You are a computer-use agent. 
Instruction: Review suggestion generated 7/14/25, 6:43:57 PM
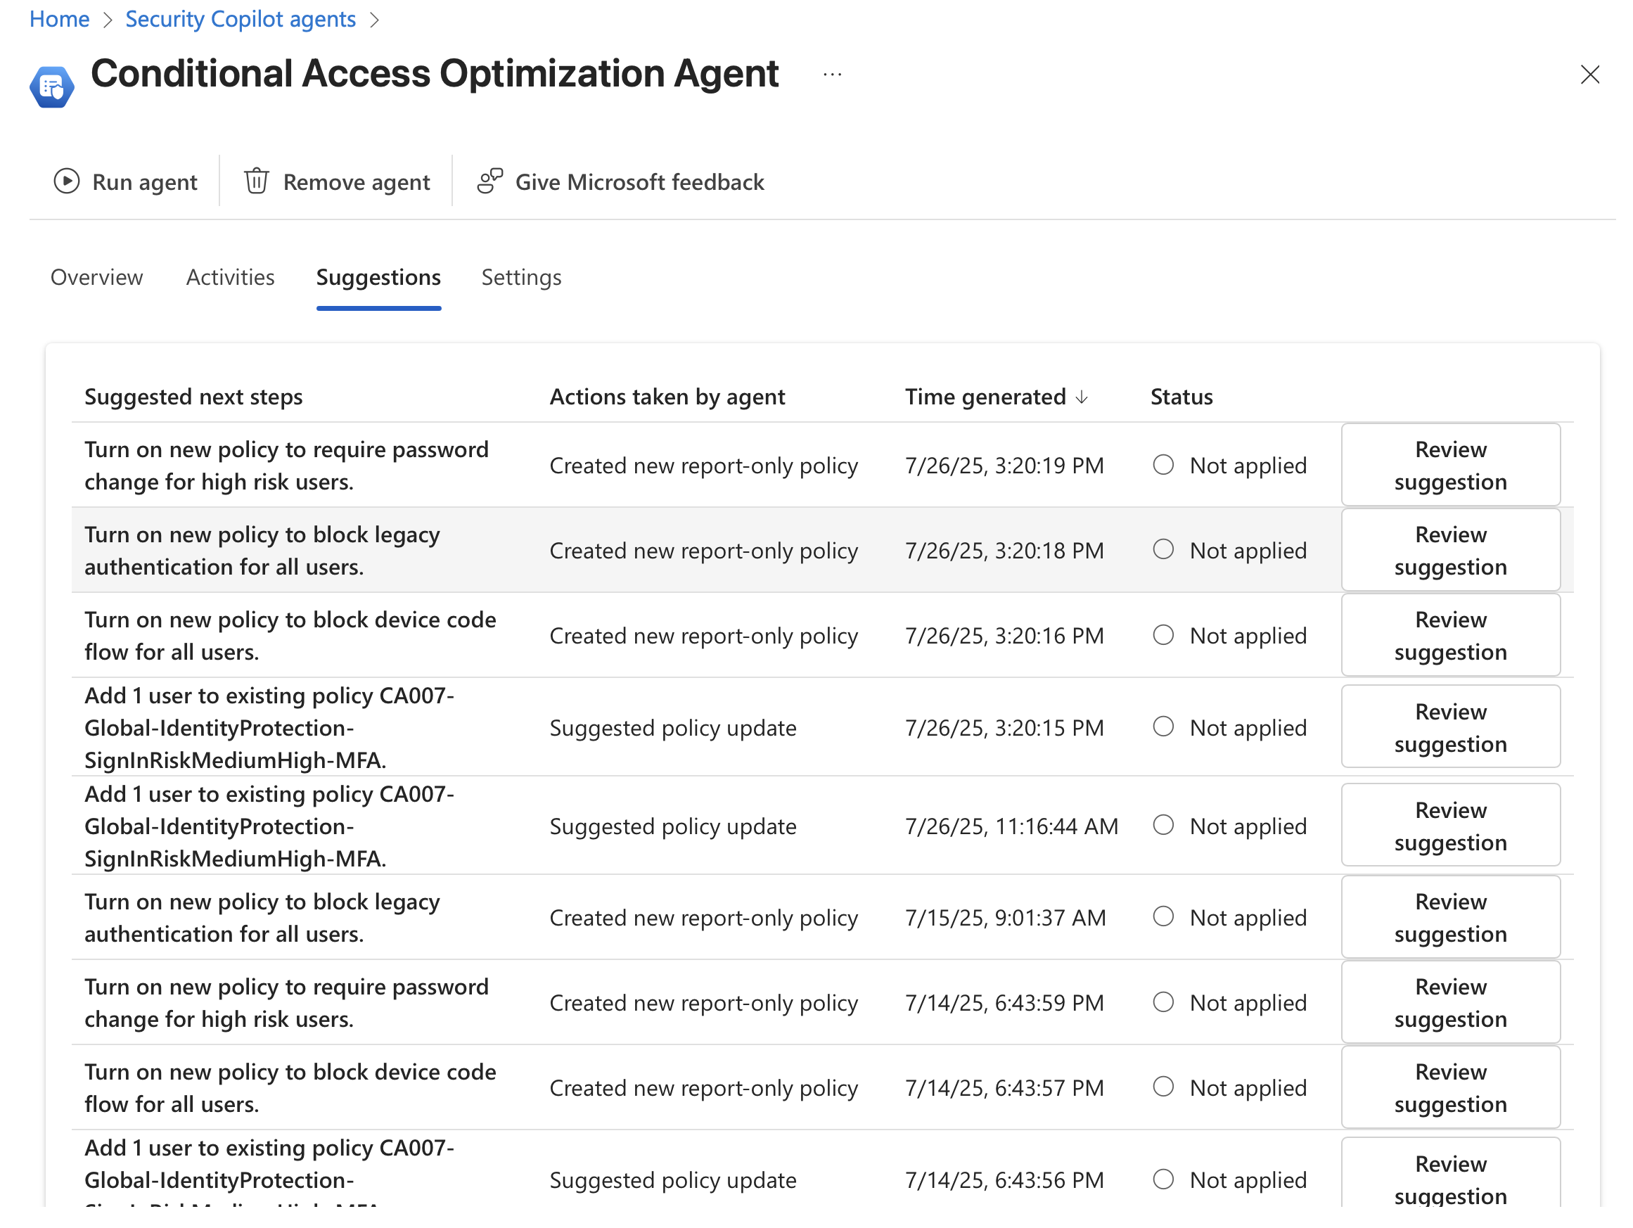1451,1088
